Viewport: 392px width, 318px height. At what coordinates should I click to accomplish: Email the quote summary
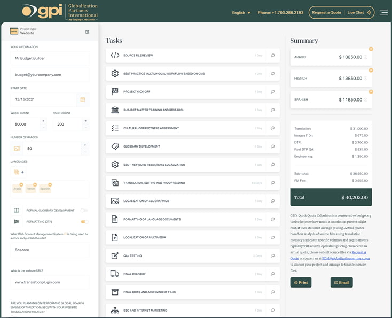pos(341,282)
